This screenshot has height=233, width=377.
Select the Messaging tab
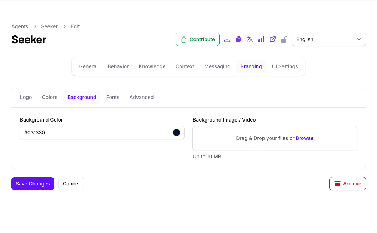tap(217, 67)
